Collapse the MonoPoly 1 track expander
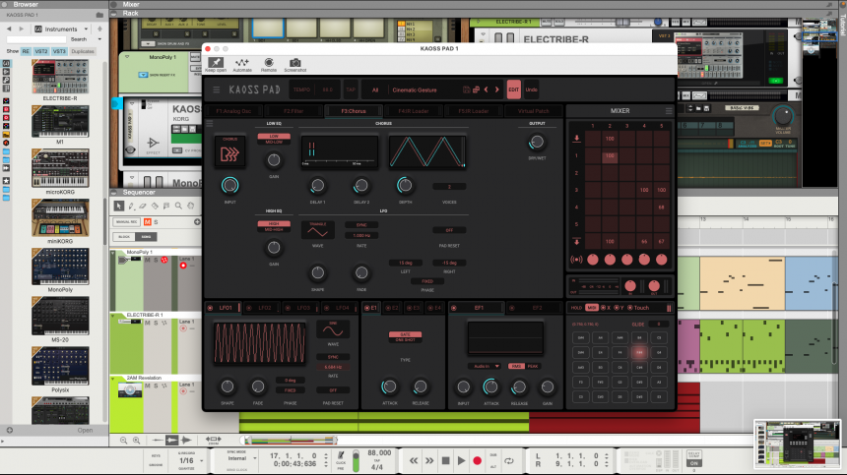Screen dimensions: 847x475 [x=113, y=253]
